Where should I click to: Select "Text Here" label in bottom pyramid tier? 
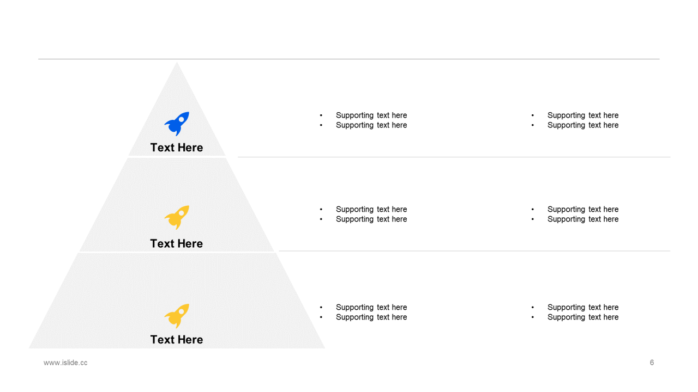(177, 339)
